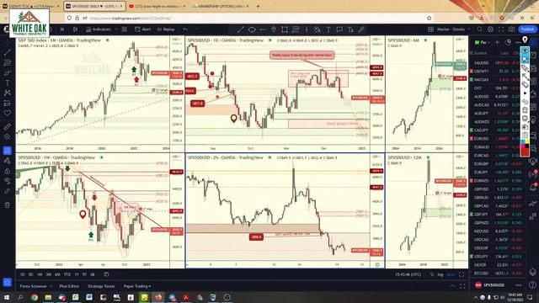539x303 pixels.
Task: Open the favorites heart icon in left sidebar
Action: 8,113
